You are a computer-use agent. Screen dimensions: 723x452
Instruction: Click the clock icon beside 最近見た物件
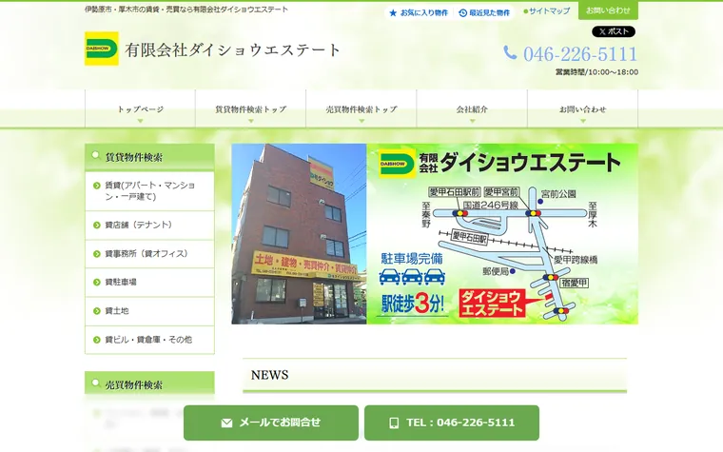click(x=463, y=13)
